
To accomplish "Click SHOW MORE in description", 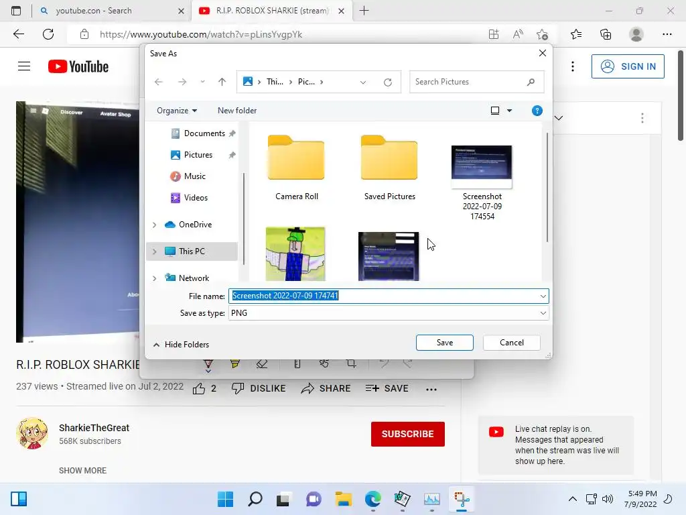I will pyautogui.click(x=82, y=470).
